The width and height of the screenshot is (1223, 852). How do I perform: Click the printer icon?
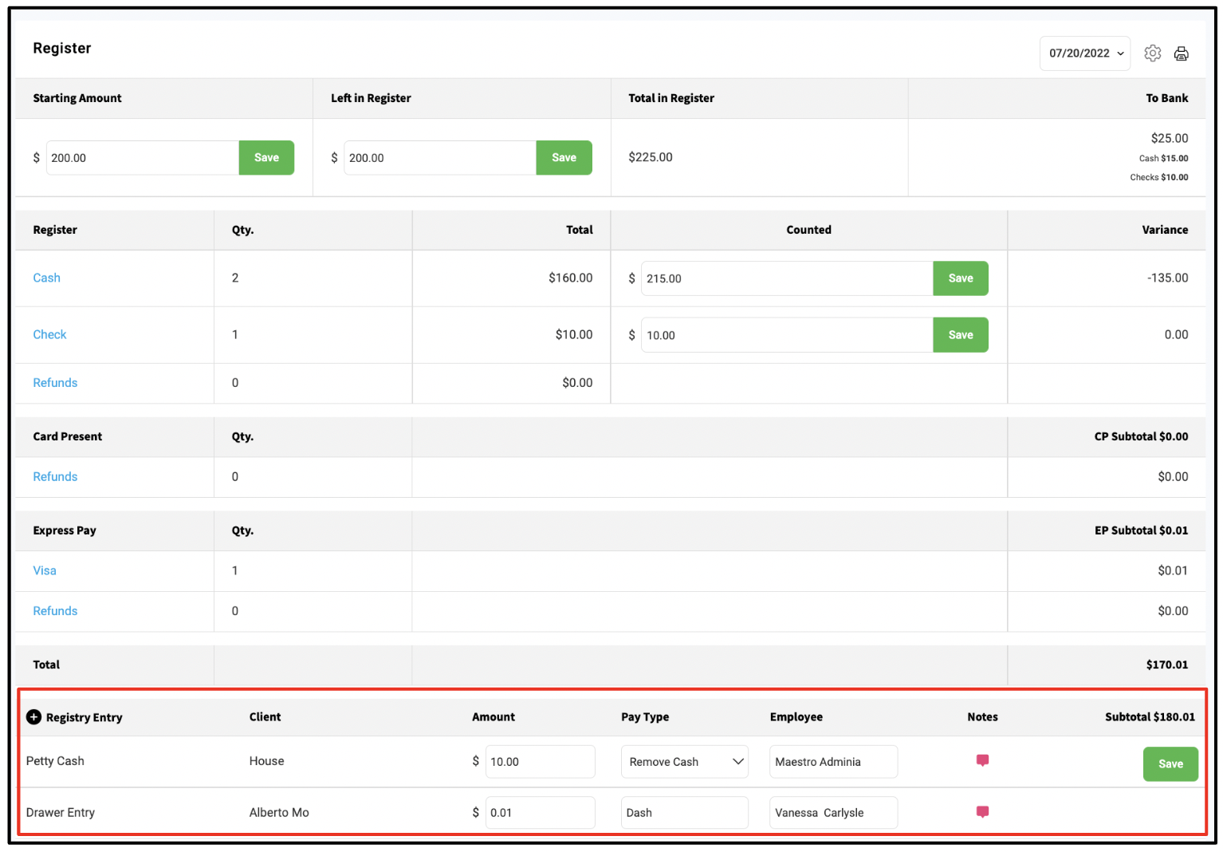click(x=1182, y=53)
